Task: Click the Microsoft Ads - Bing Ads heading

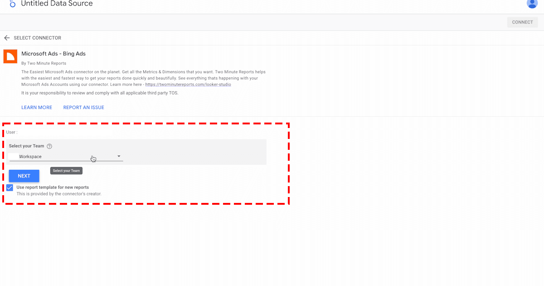Action: coord(53,54)
